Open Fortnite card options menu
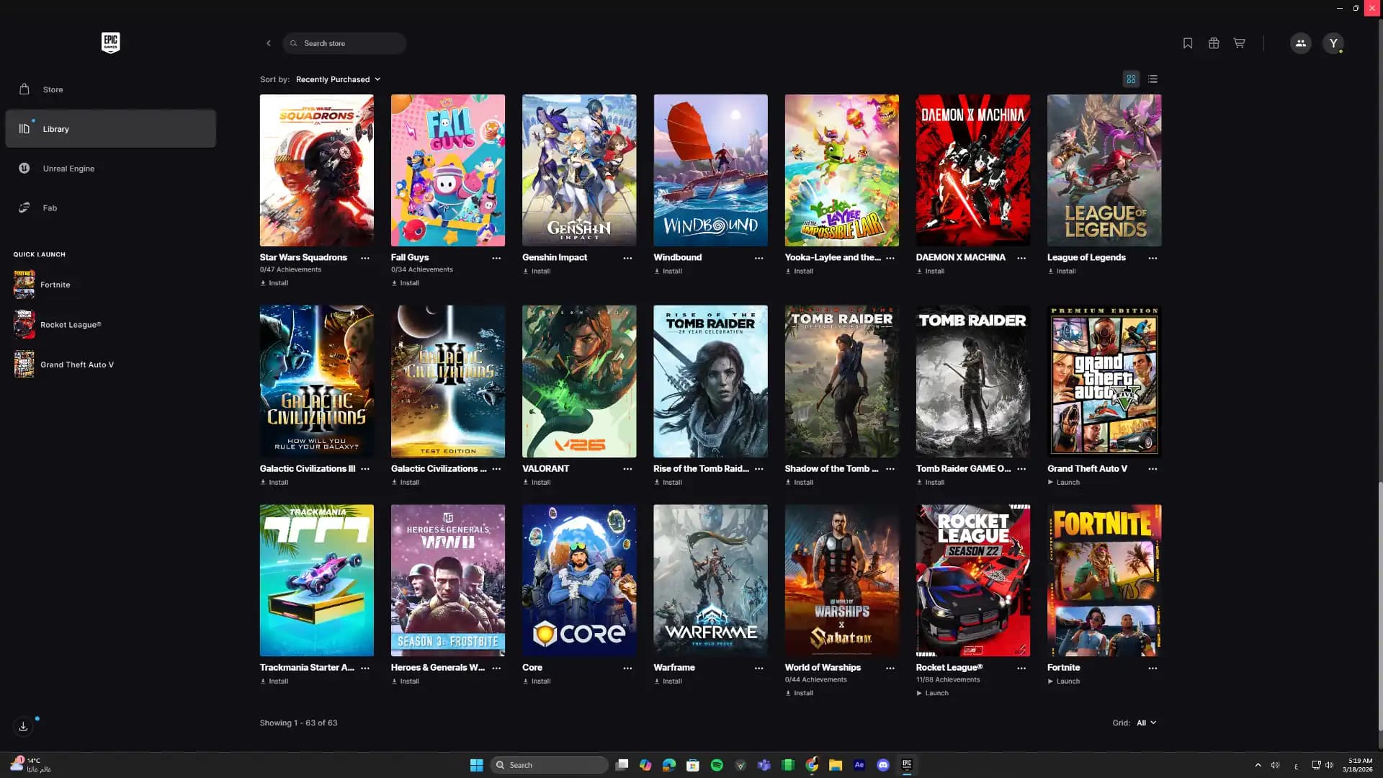Viewport: 1383px width, 778px height. coord(1152,669)
